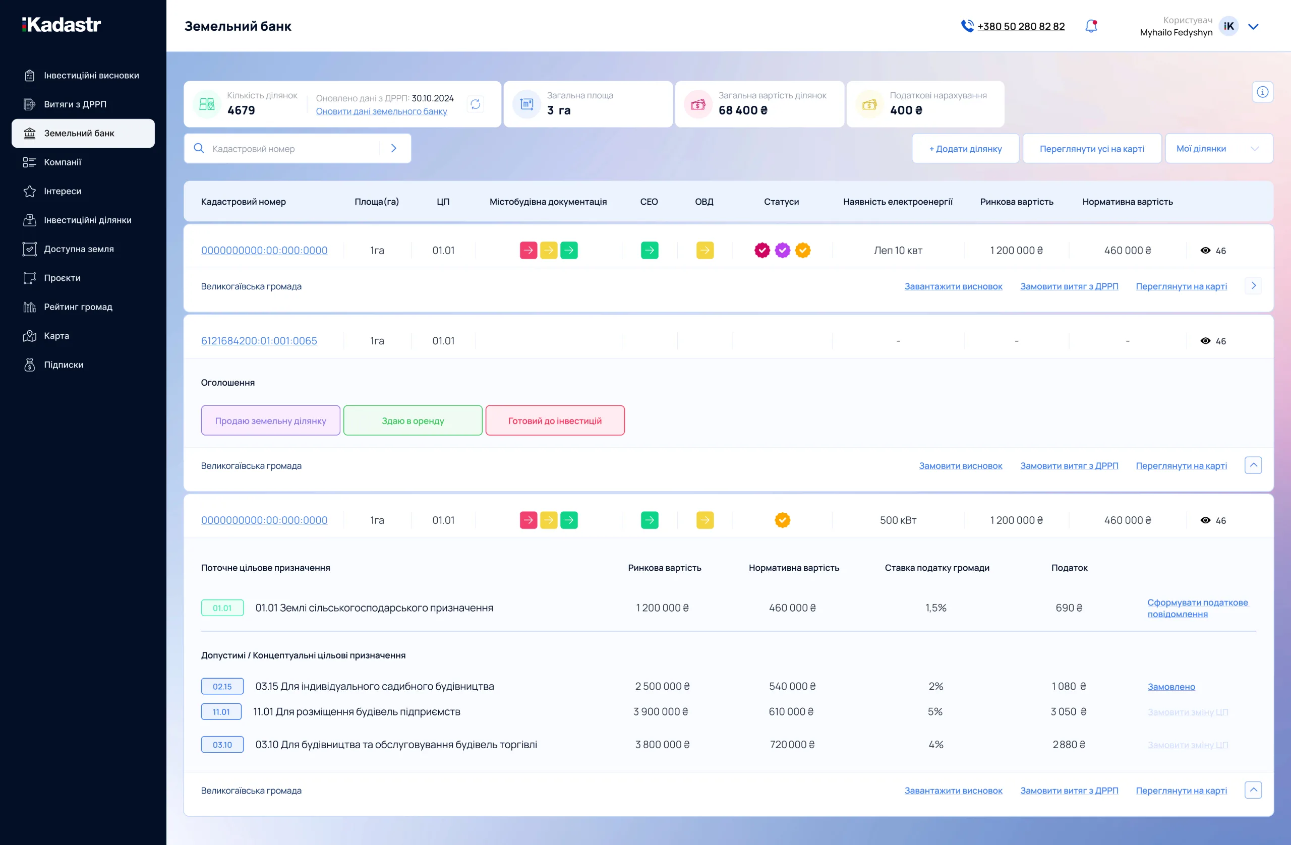Click the red arrow in the first row
1291x845 pixels.
coord(528,251)
